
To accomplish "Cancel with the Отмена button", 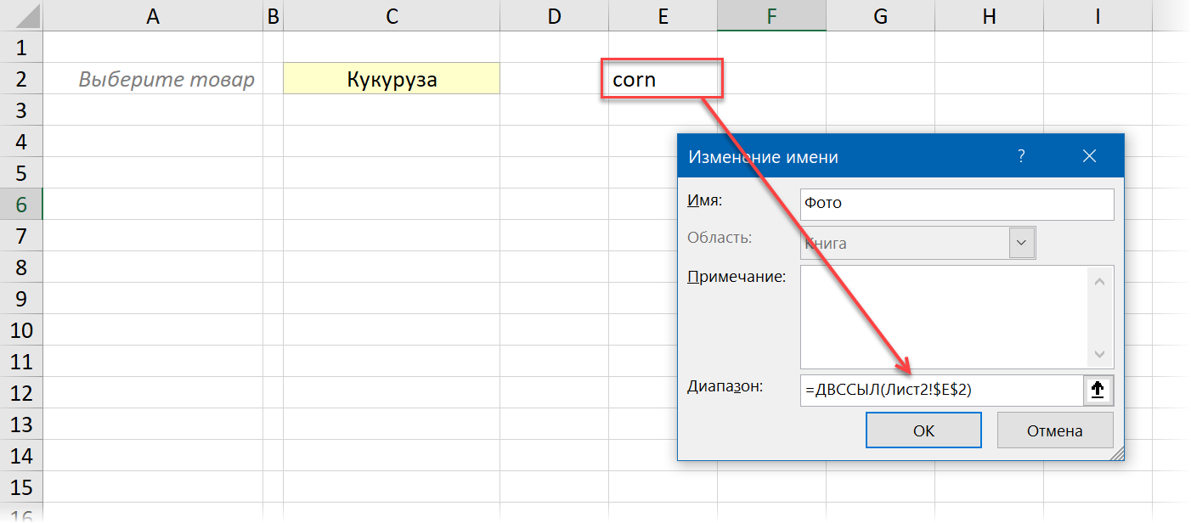I will pos(1055,430).
